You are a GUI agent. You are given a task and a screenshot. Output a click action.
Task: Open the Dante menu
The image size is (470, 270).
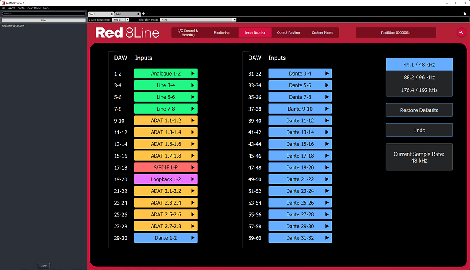[x=21, y=8]
